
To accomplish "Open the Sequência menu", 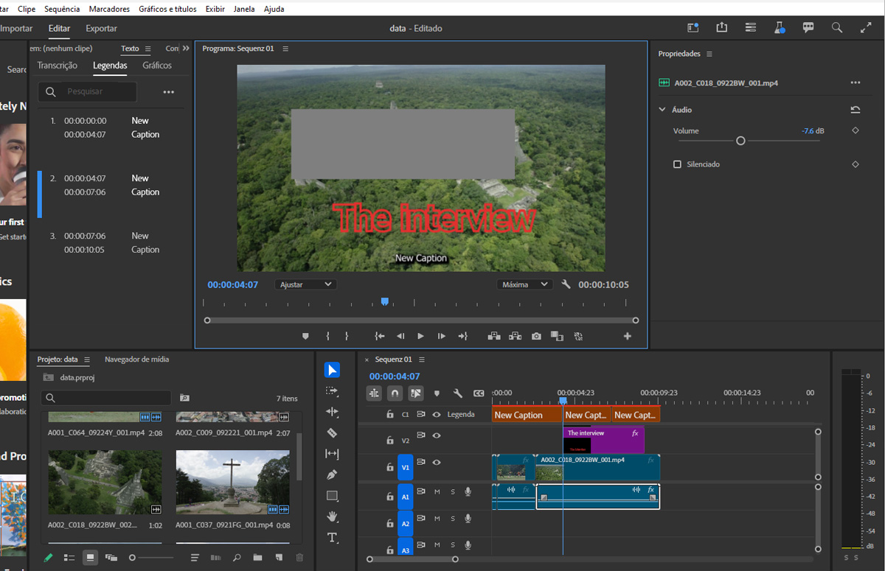I will [62, 9].
